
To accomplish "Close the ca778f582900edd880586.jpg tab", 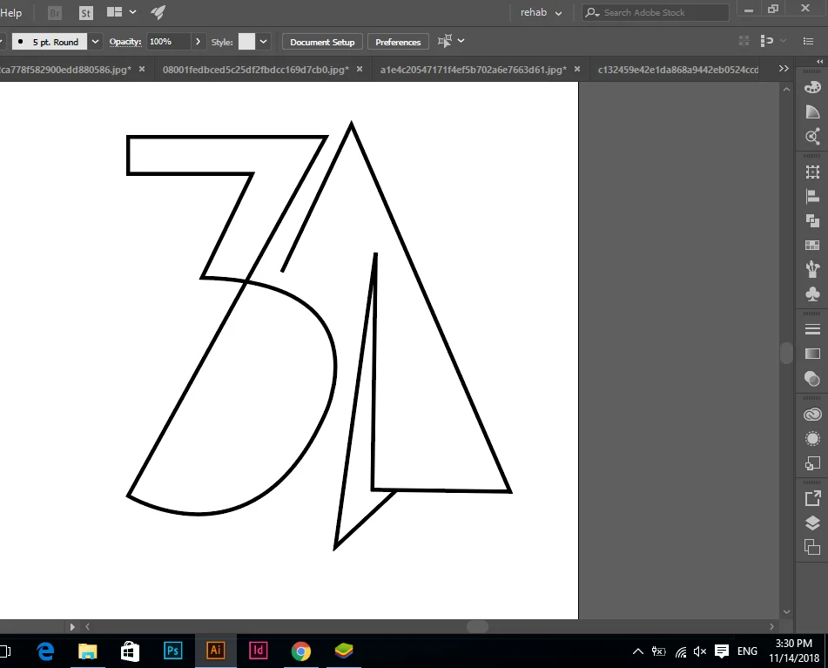I will 142,69.
